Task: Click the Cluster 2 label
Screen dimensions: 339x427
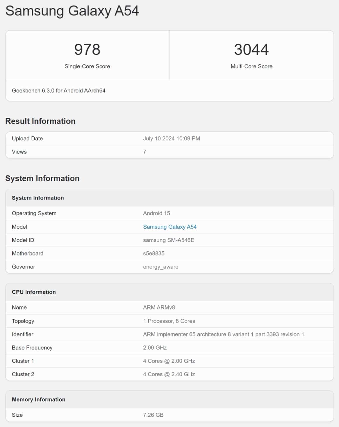Action: tap(23, 374)
